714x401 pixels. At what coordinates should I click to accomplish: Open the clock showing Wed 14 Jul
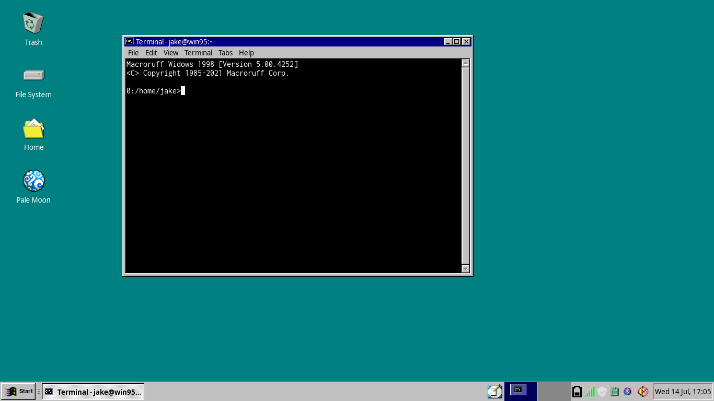pyautogui.click(x=683, y=392)
